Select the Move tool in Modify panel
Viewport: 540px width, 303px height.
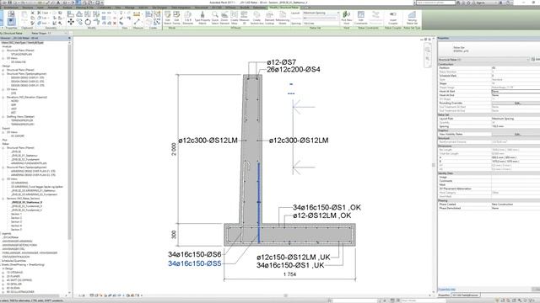click(x=71, y=22)
